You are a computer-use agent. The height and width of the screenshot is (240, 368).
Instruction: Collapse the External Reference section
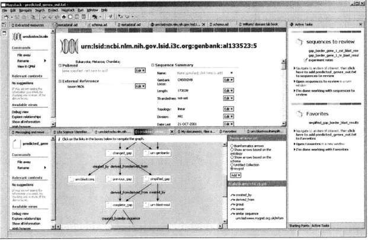60,81
